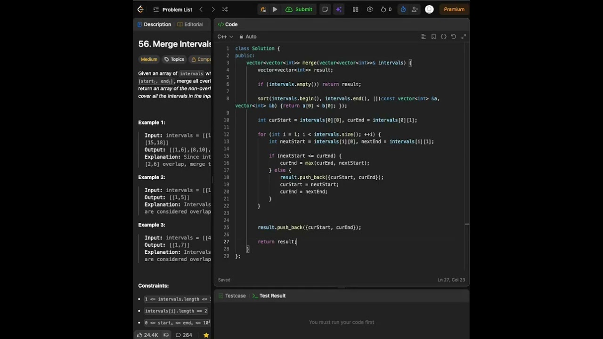The image size is (603, 339).
Task: Open the AI sparkle assistant icon
Action: click(x=338, y=9)
